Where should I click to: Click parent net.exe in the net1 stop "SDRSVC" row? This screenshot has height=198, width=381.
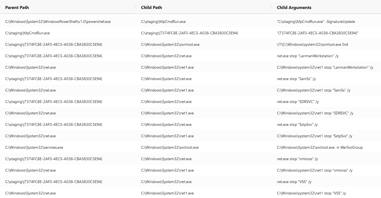click(x=30, y=113)
